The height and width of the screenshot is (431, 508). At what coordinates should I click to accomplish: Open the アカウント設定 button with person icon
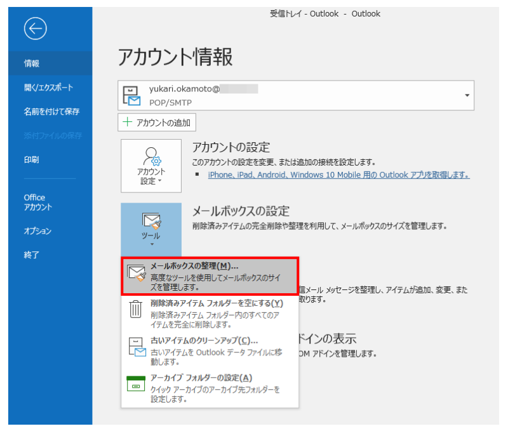click(151, 166)
